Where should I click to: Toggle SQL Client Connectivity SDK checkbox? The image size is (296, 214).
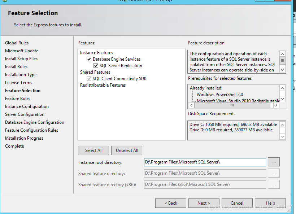click(x=89, y=79)
